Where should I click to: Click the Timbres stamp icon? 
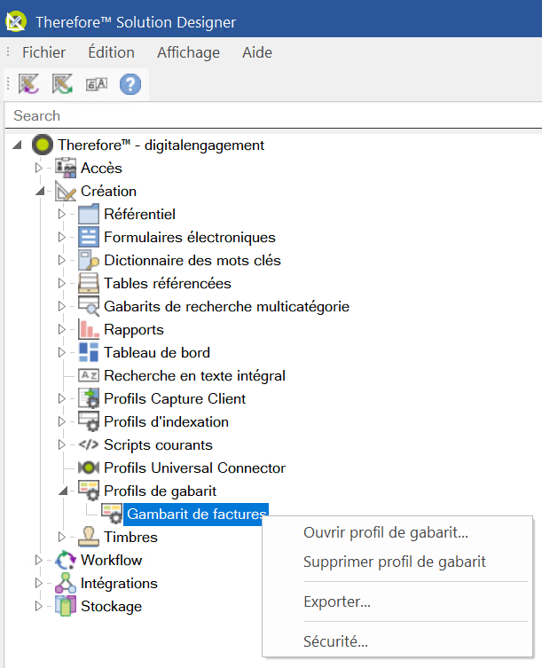(x=89, y=537)
